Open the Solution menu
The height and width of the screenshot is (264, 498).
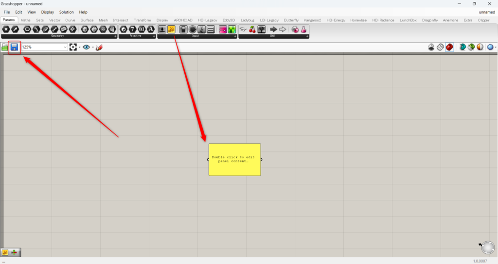(66, 12)
